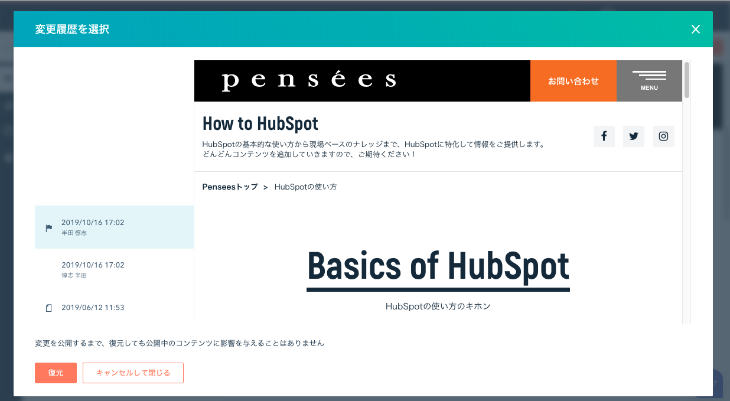The width and height of the screenshot is (730, 401).
Task: Follow the Penseesトップ breadcrumb link
Action: [x=230, y=187]
